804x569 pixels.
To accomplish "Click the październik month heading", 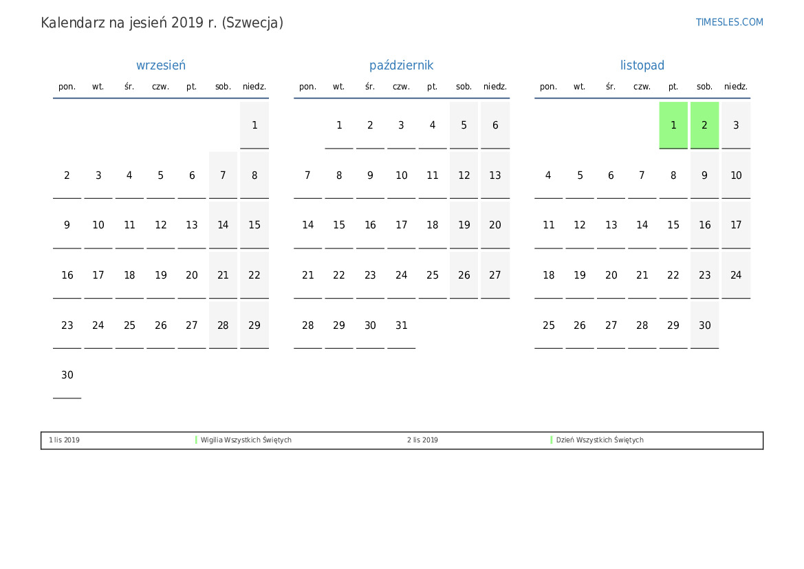I will tap(401, 65).
